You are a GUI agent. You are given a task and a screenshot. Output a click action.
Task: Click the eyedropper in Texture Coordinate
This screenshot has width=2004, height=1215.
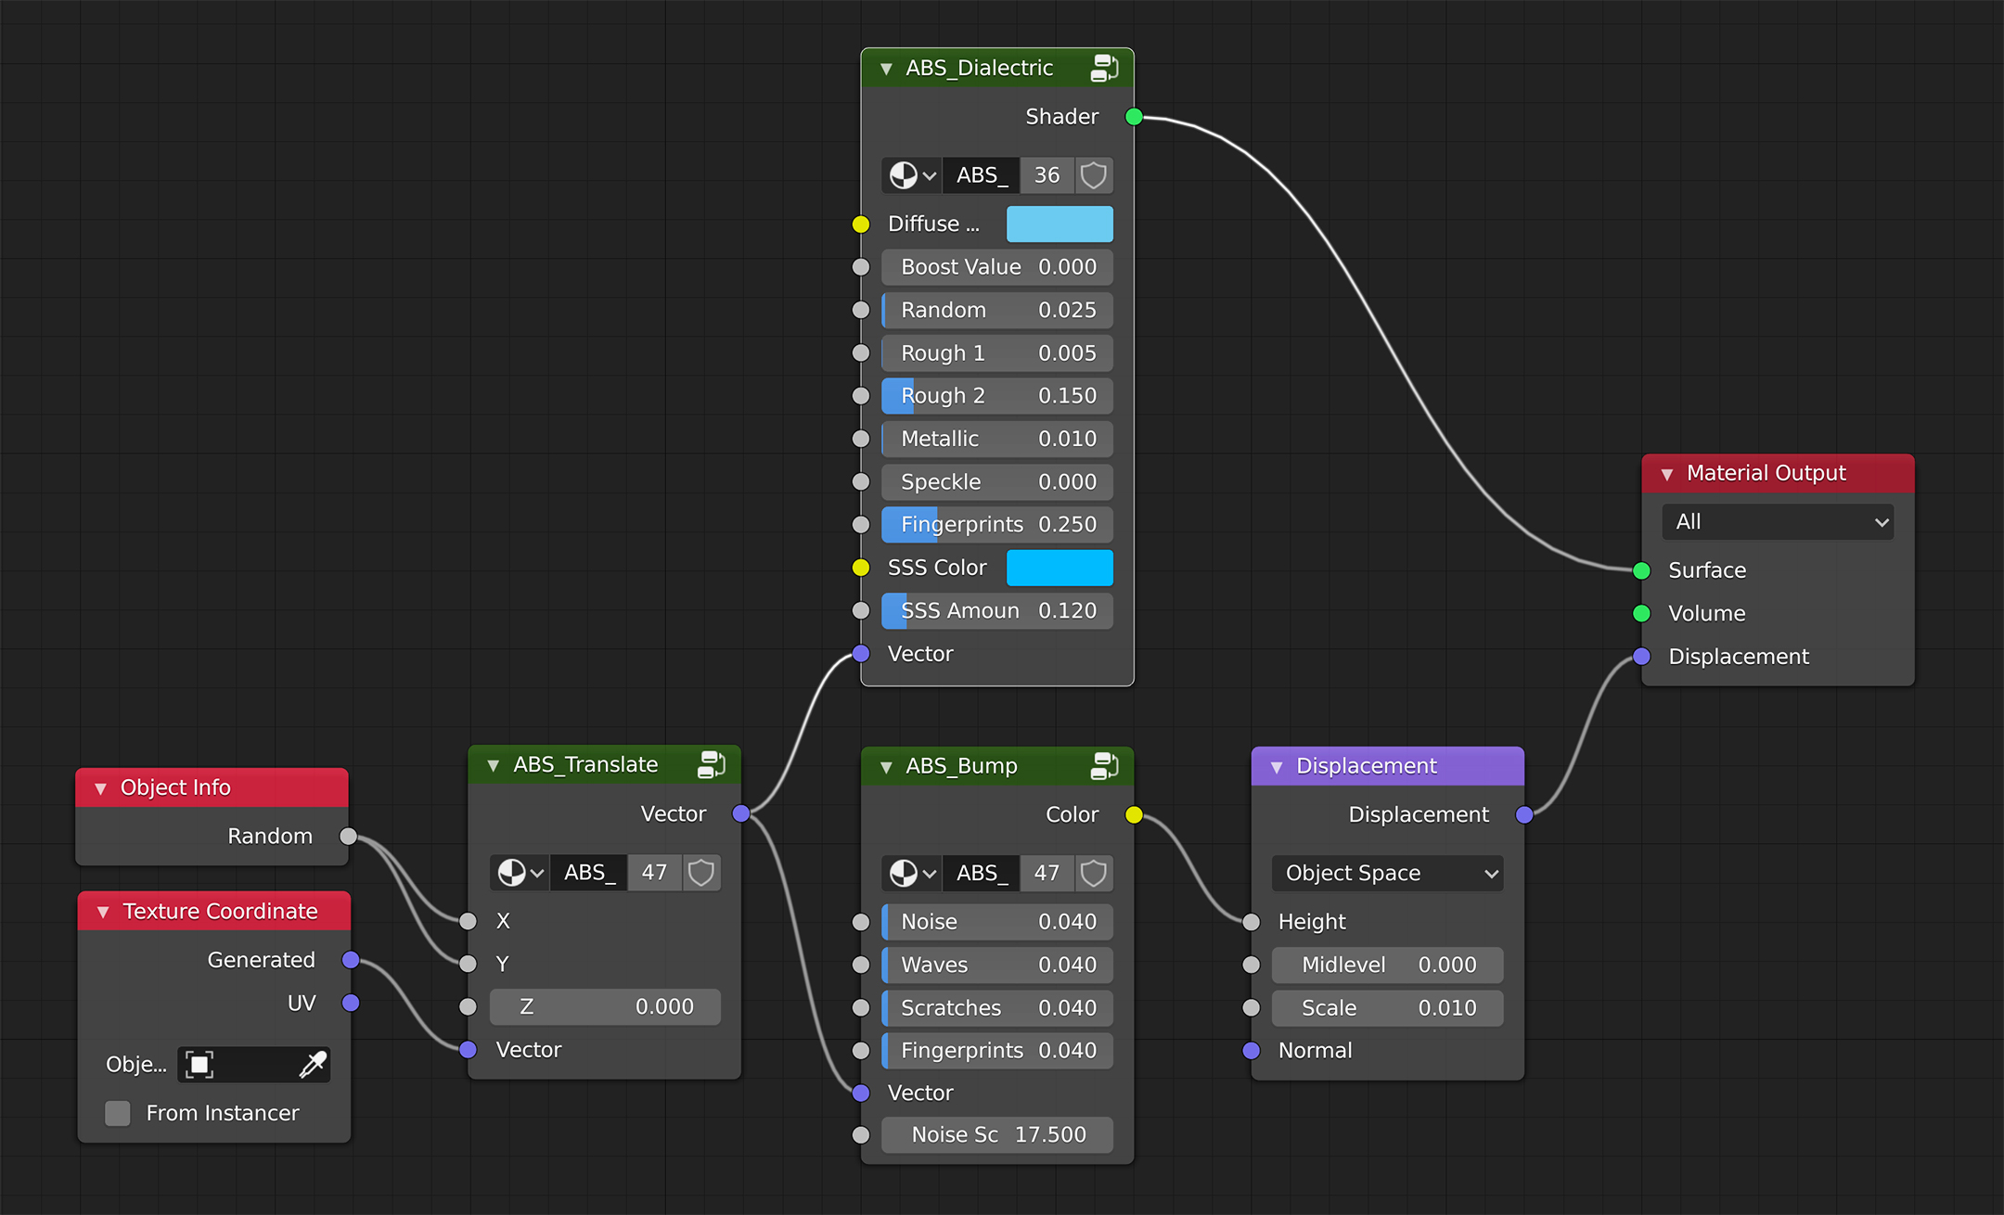tap(313, 1064)
